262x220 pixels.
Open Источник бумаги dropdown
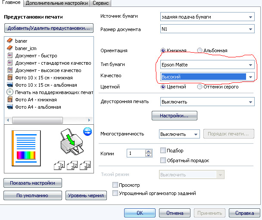tap(207, 17)
